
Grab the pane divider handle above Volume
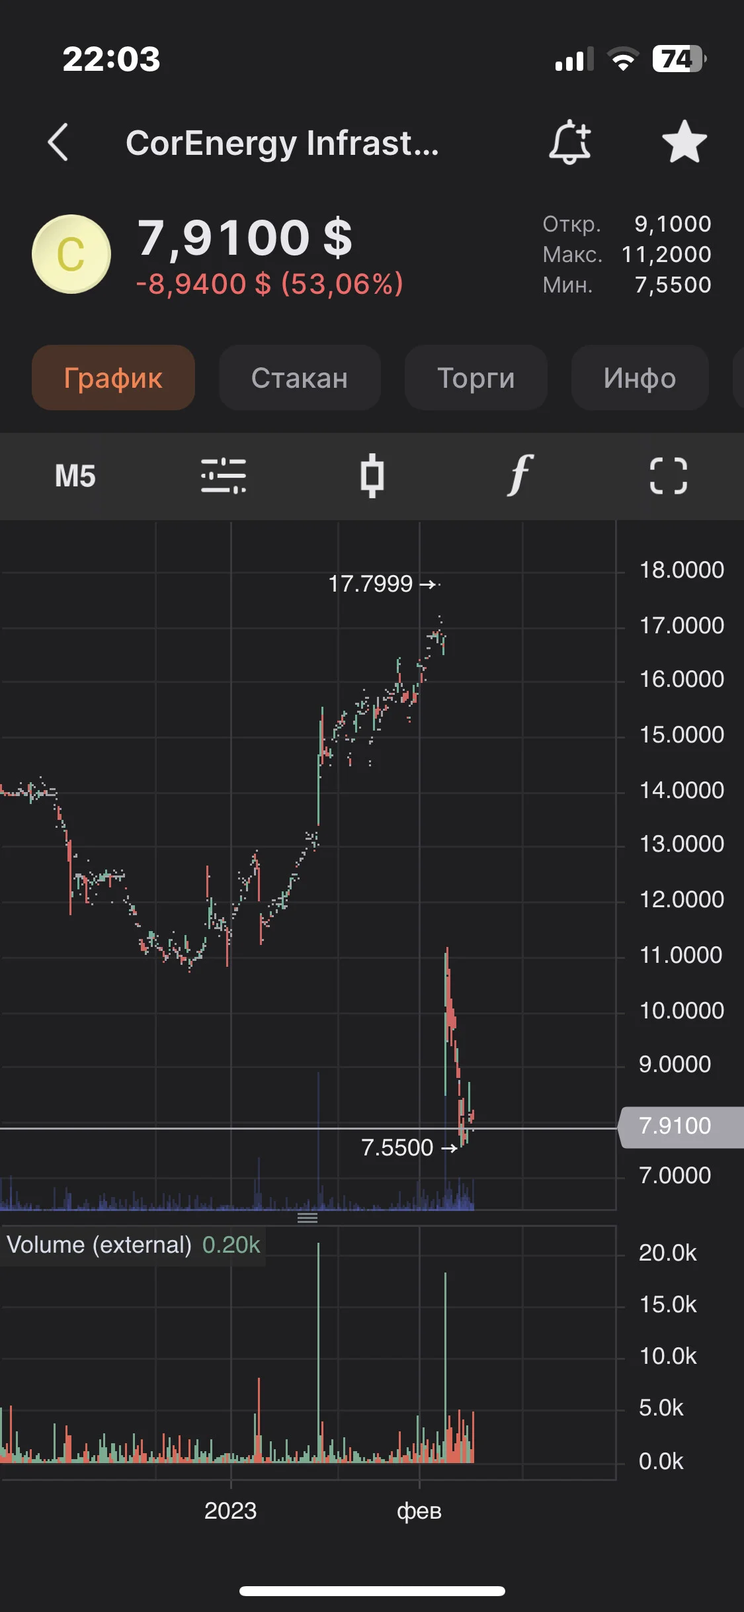[x=308, y=1218]
